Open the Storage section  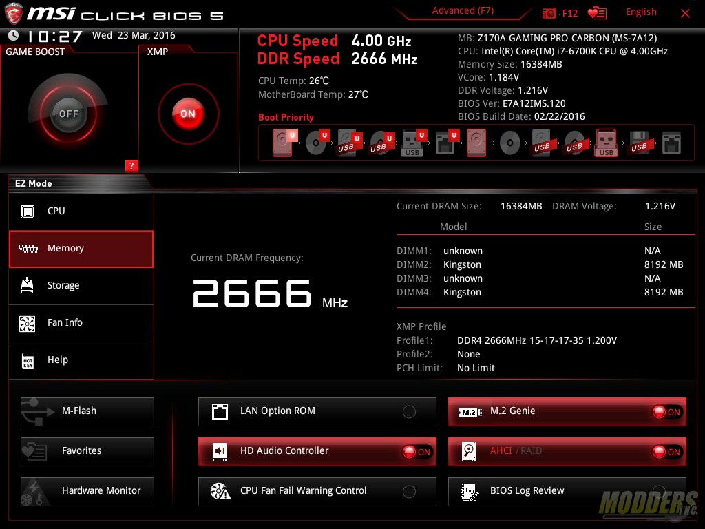click(81, 286)
